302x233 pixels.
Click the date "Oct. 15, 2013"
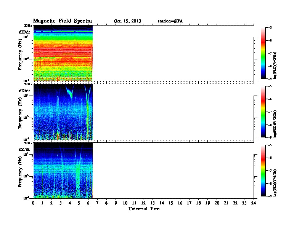[x=127, y=21]
